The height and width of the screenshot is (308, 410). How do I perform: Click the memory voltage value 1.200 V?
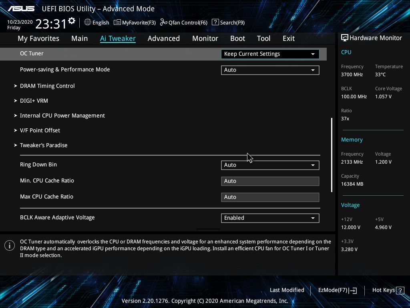383,162
